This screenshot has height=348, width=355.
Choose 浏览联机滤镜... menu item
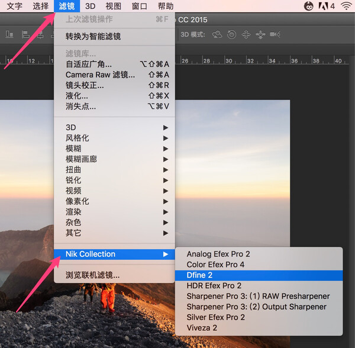coord(114,275)
